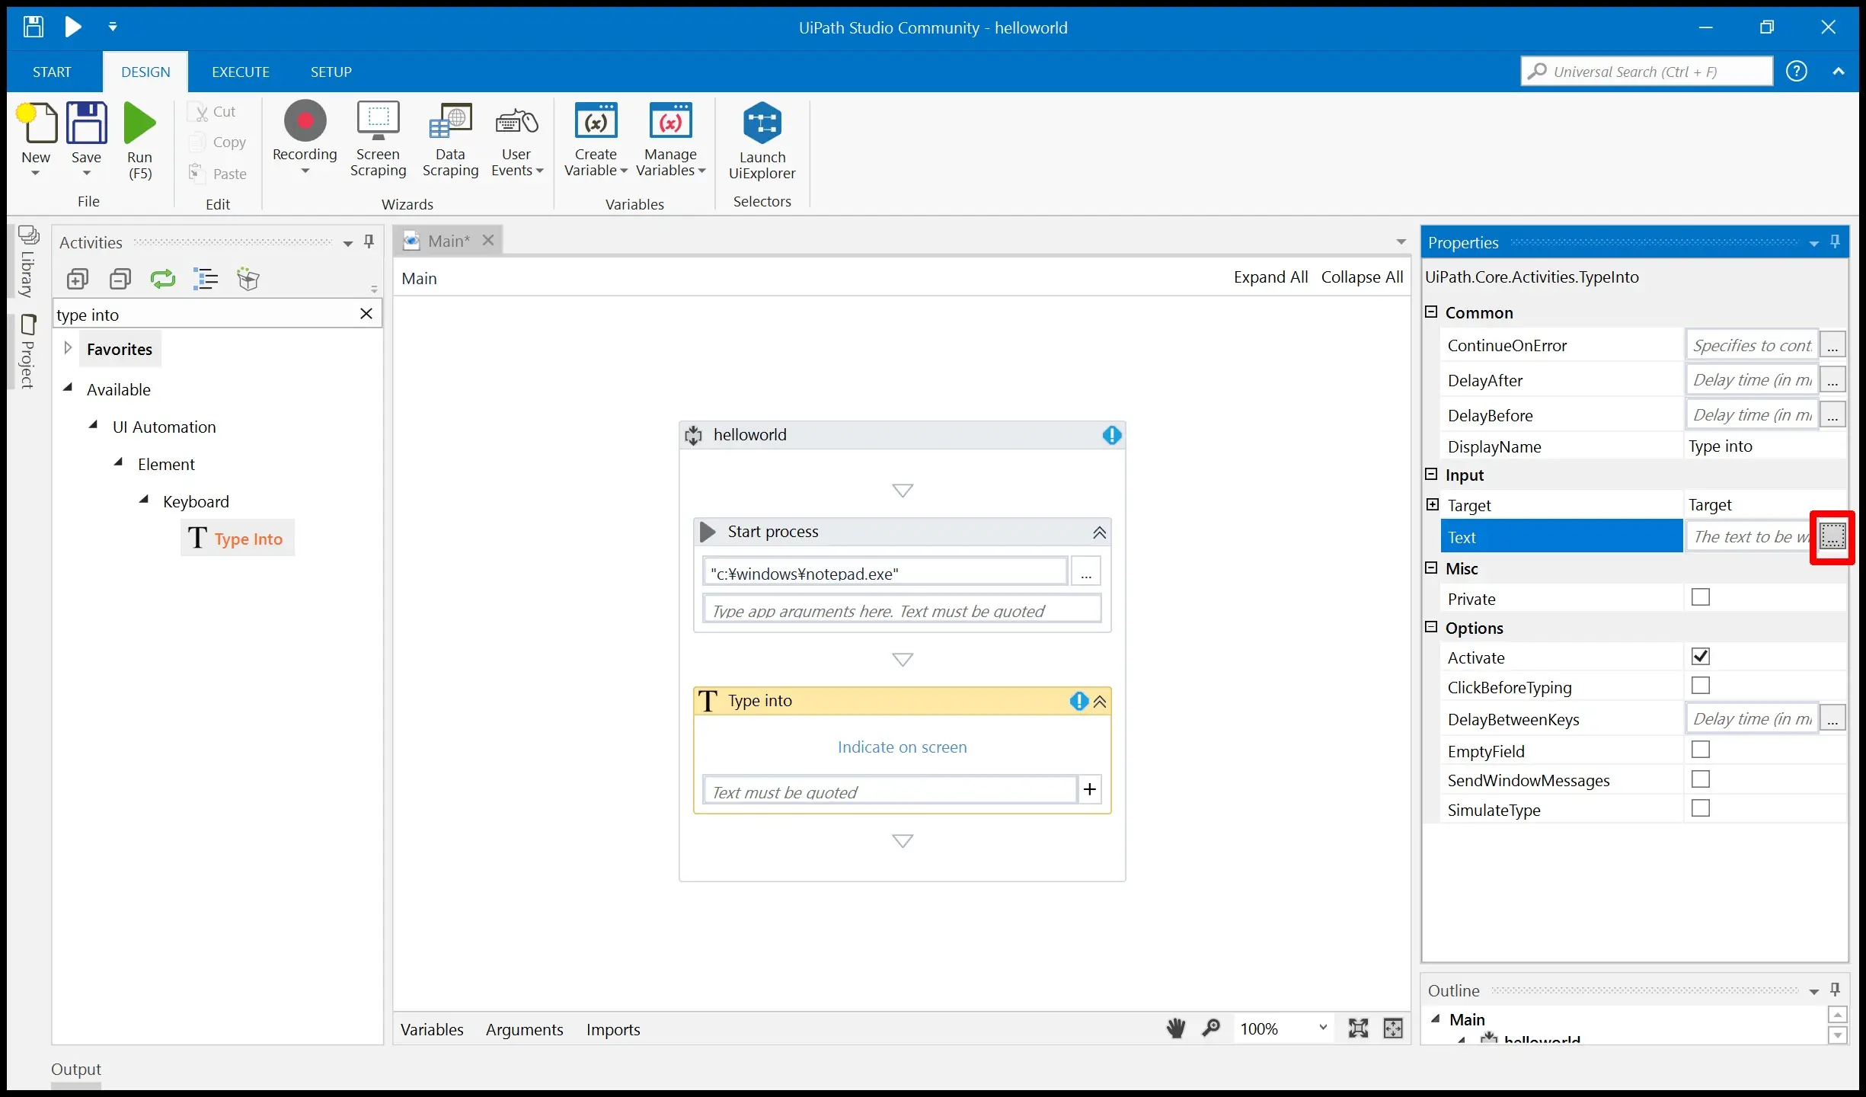Collapse the Common properties section
1866x1097 pixels.
pos(1431,312)
